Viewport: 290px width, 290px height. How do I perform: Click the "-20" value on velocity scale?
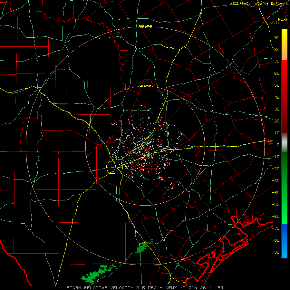click(275, 169)
